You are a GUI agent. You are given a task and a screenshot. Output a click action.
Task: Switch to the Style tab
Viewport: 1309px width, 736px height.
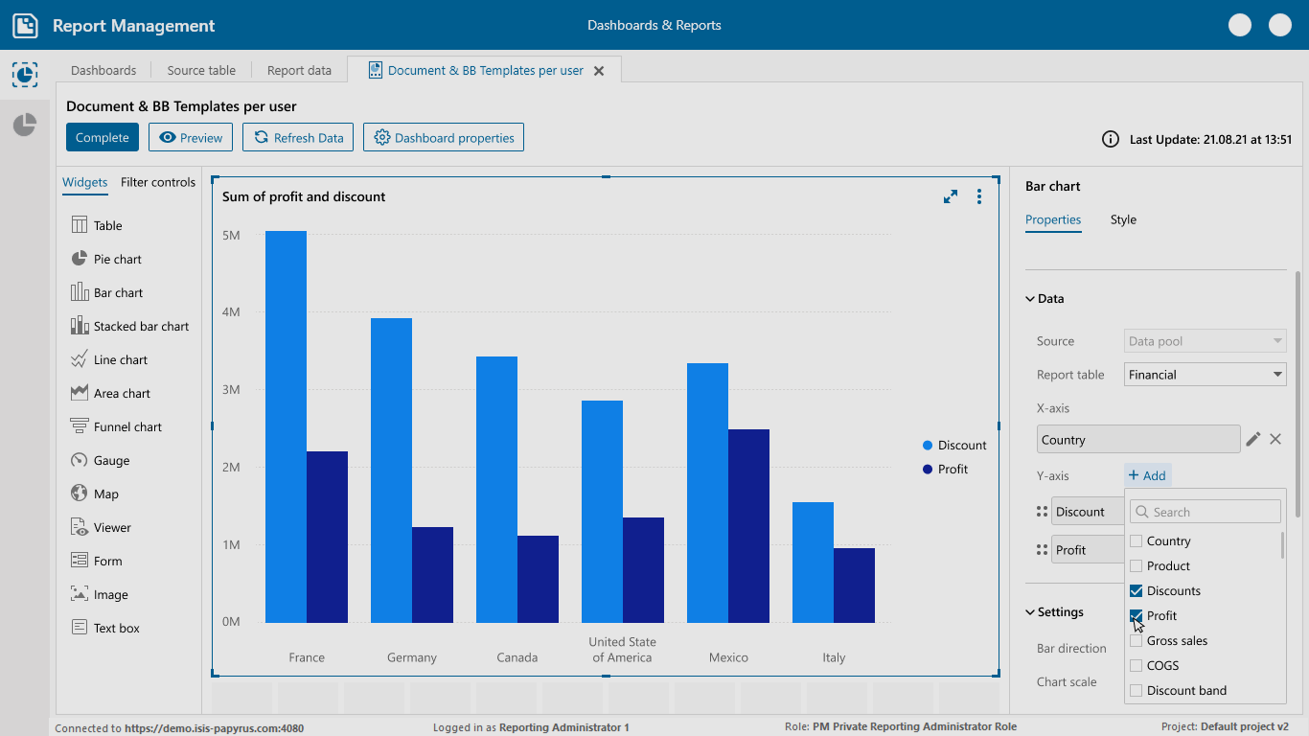click(x=1123, y=219)
